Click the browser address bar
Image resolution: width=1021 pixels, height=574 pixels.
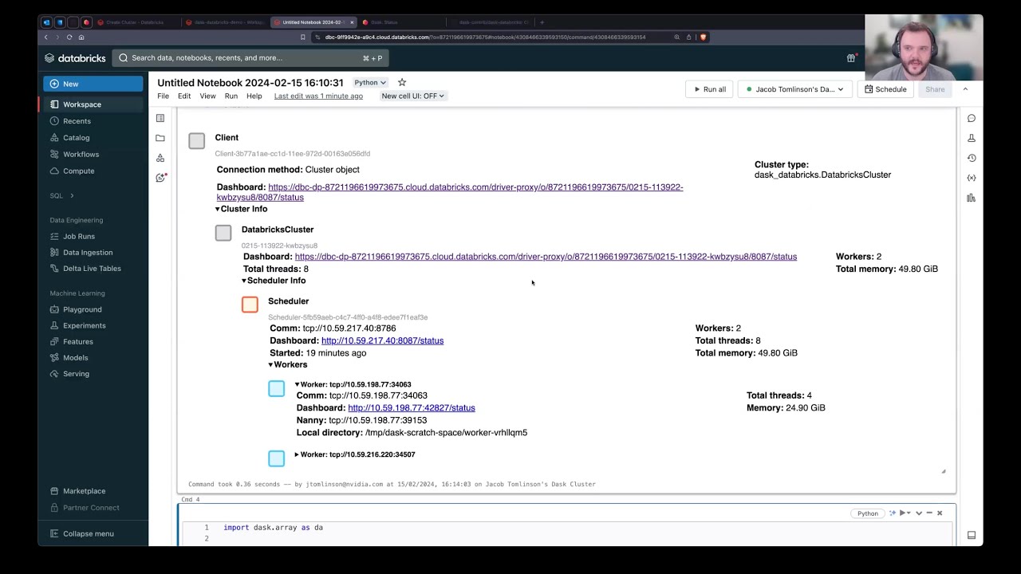pos(487,37)
